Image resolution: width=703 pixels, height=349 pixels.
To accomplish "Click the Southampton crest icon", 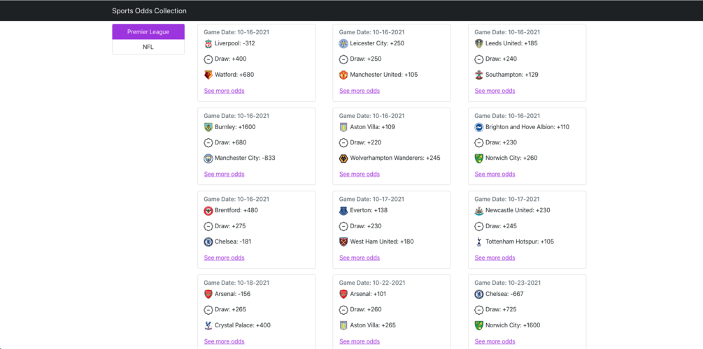I will pyautogui.click(x=479, y=75).
